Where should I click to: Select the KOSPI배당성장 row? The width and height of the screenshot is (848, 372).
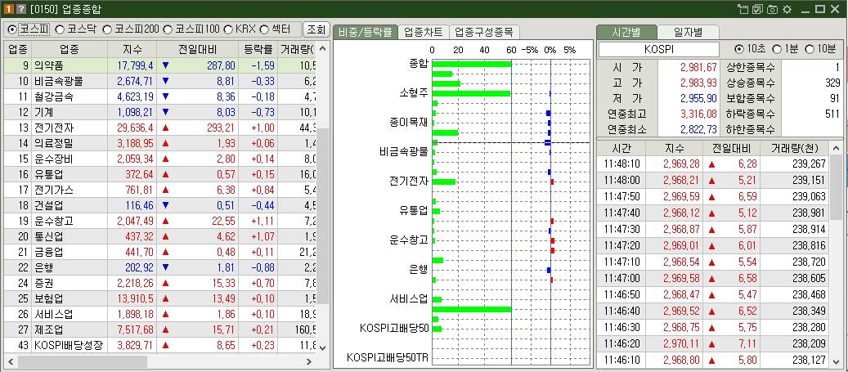pyautogui.click(x=160, y=346)
